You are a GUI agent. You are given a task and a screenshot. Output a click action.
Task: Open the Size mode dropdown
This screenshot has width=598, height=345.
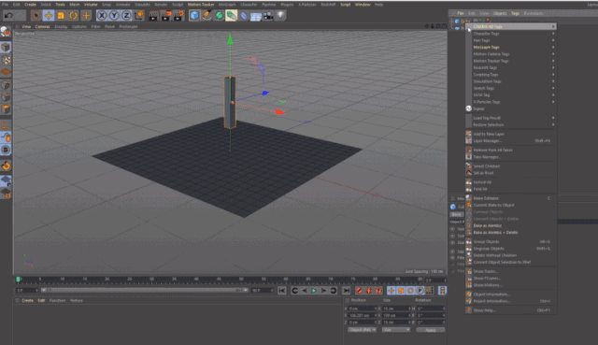pyautogui.click(x=396, y=330)
